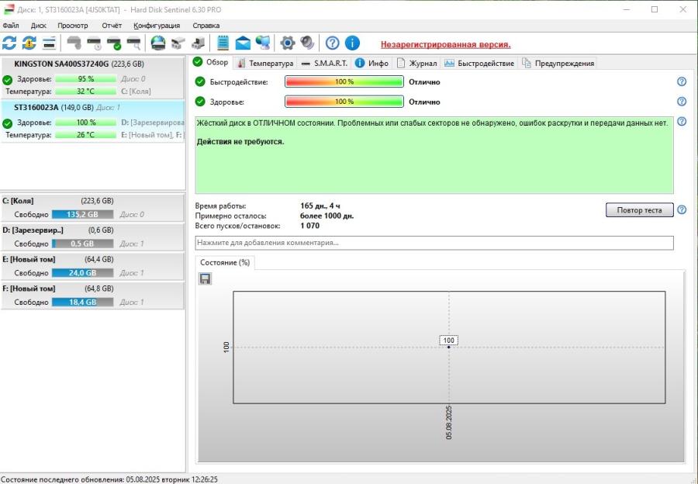
Task: Click help icon beside Быстродействие bar
Action: [x=682, y=81]
